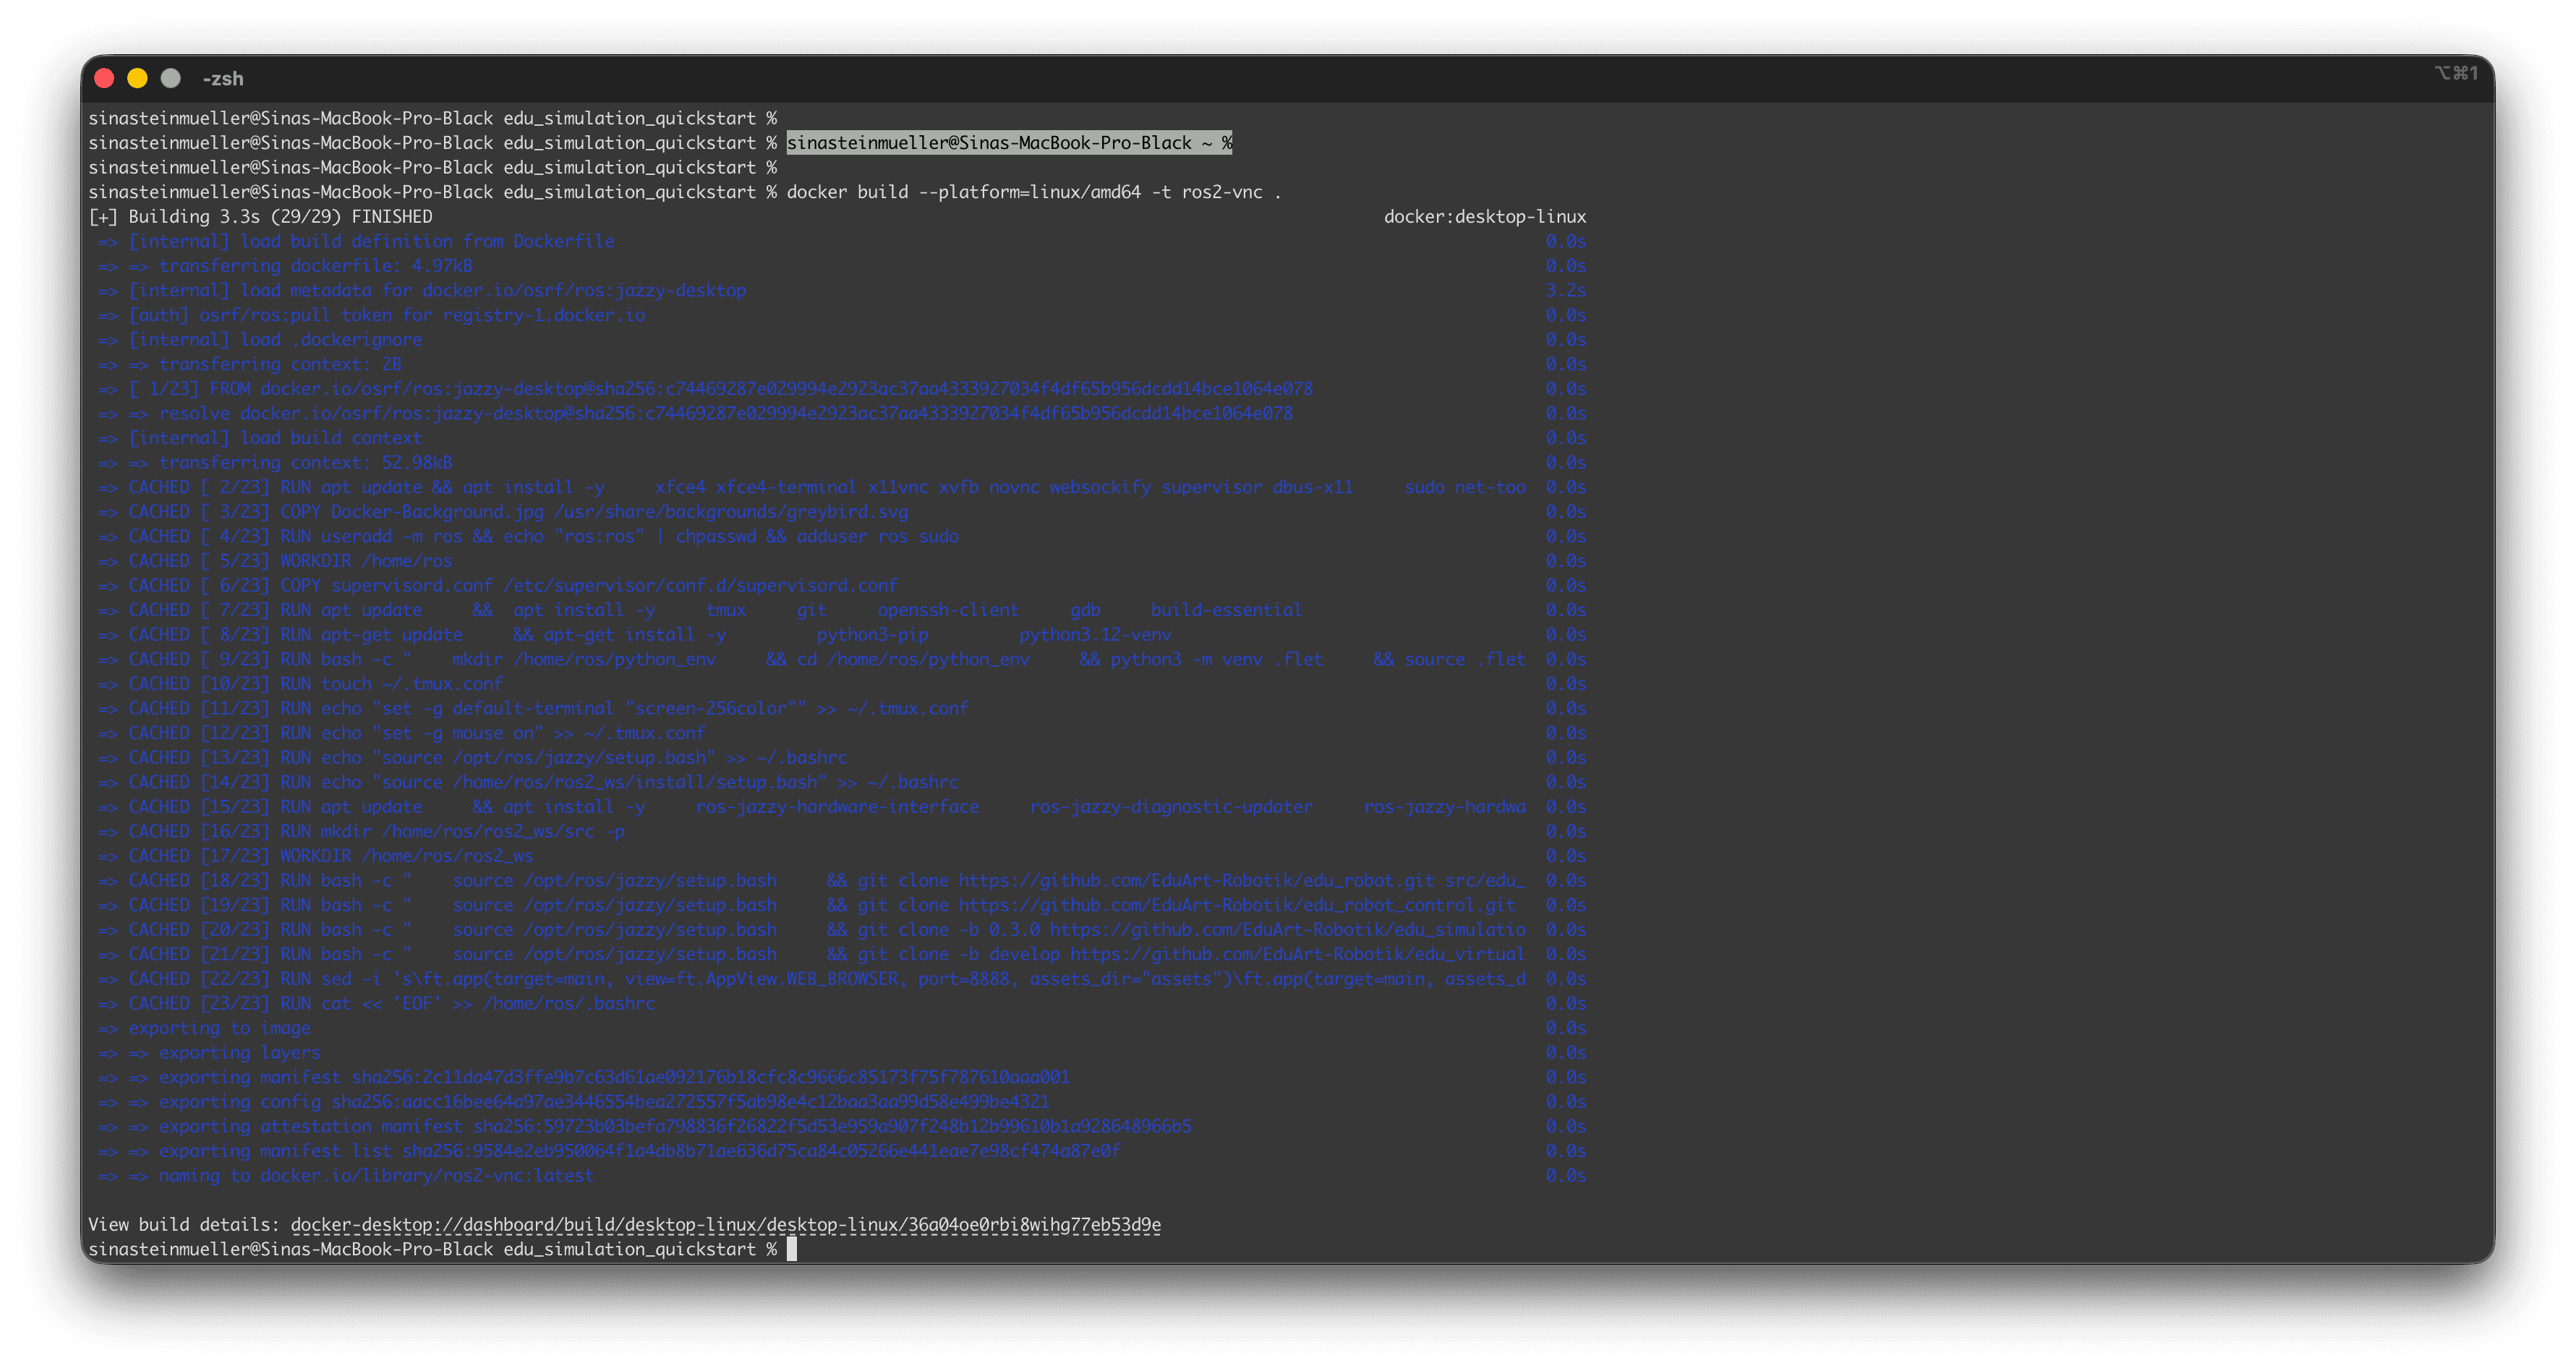2576x1371 pixels.
Task: Click the gray zoom window button
Action: point(171,78)
